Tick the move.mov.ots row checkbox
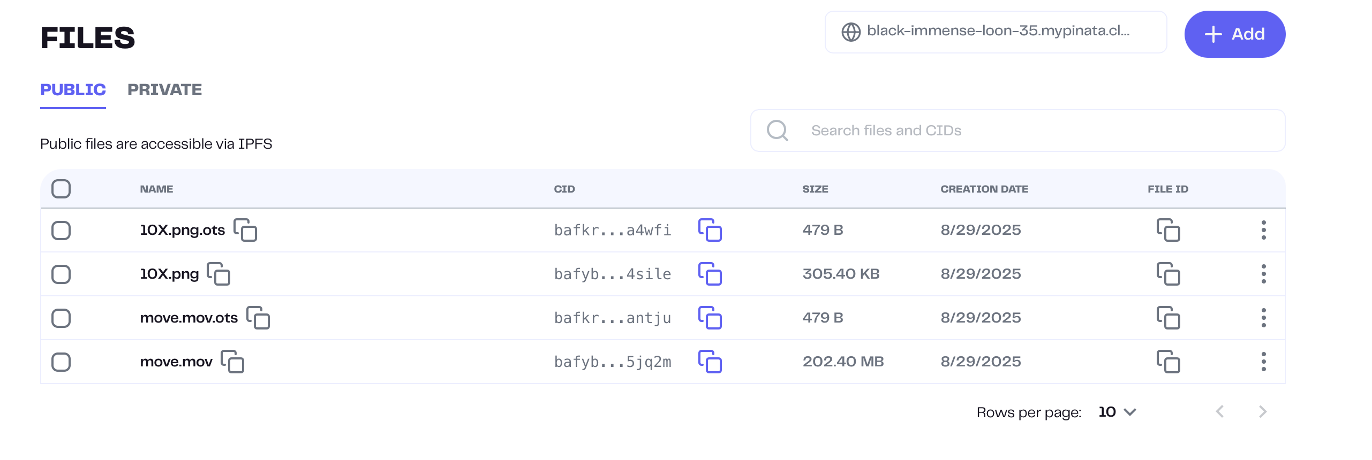The image size is (1372, 460). click(x=61, y=318)
